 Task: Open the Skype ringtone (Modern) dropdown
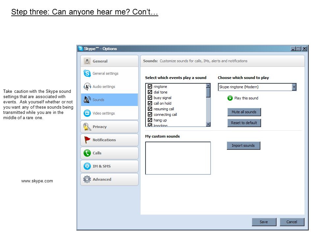[257, 87]
